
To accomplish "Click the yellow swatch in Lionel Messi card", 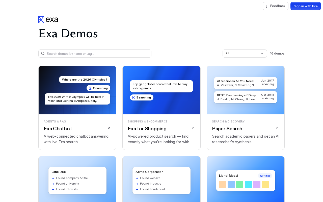I will (265, 184).
